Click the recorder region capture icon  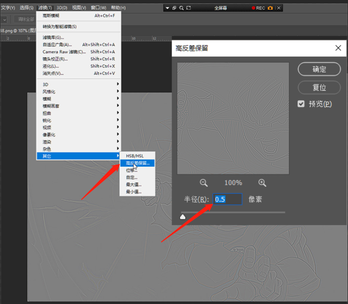click(x=188, y=8)
